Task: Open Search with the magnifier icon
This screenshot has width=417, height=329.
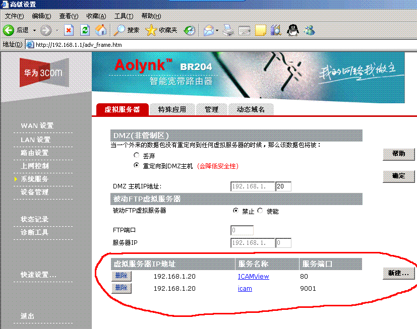Action: click(119, 30)
